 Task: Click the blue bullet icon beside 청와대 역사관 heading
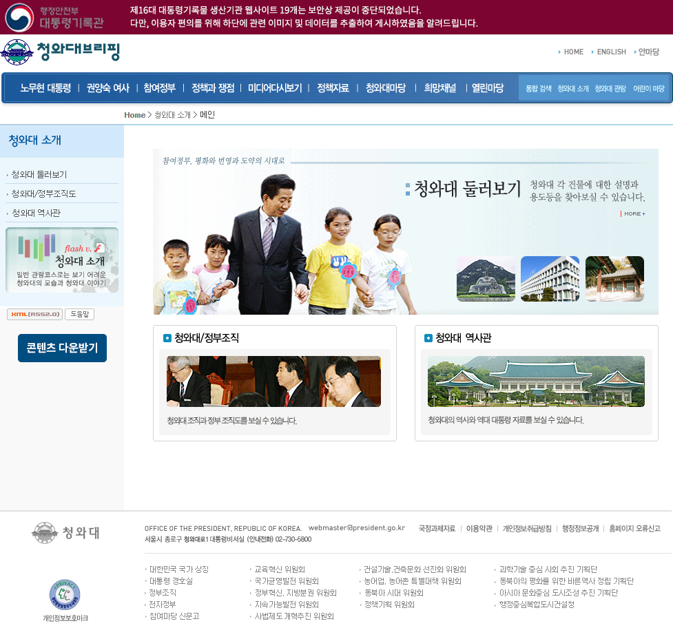(x=428, y=337)
